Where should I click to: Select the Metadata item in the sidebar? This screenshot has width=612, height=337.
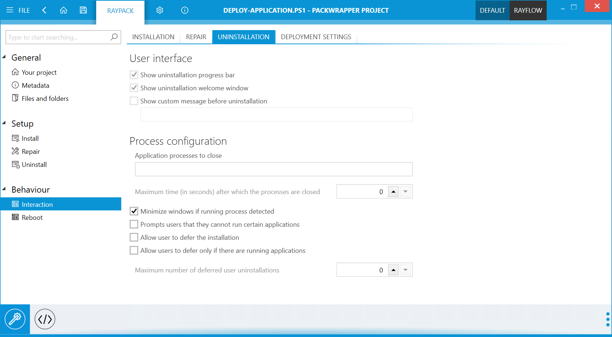36,85
